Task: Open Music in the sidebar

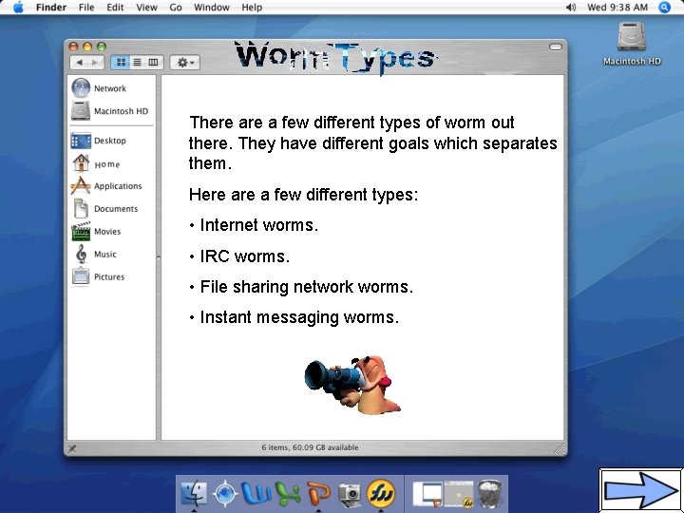Action: tap(94, 254)
